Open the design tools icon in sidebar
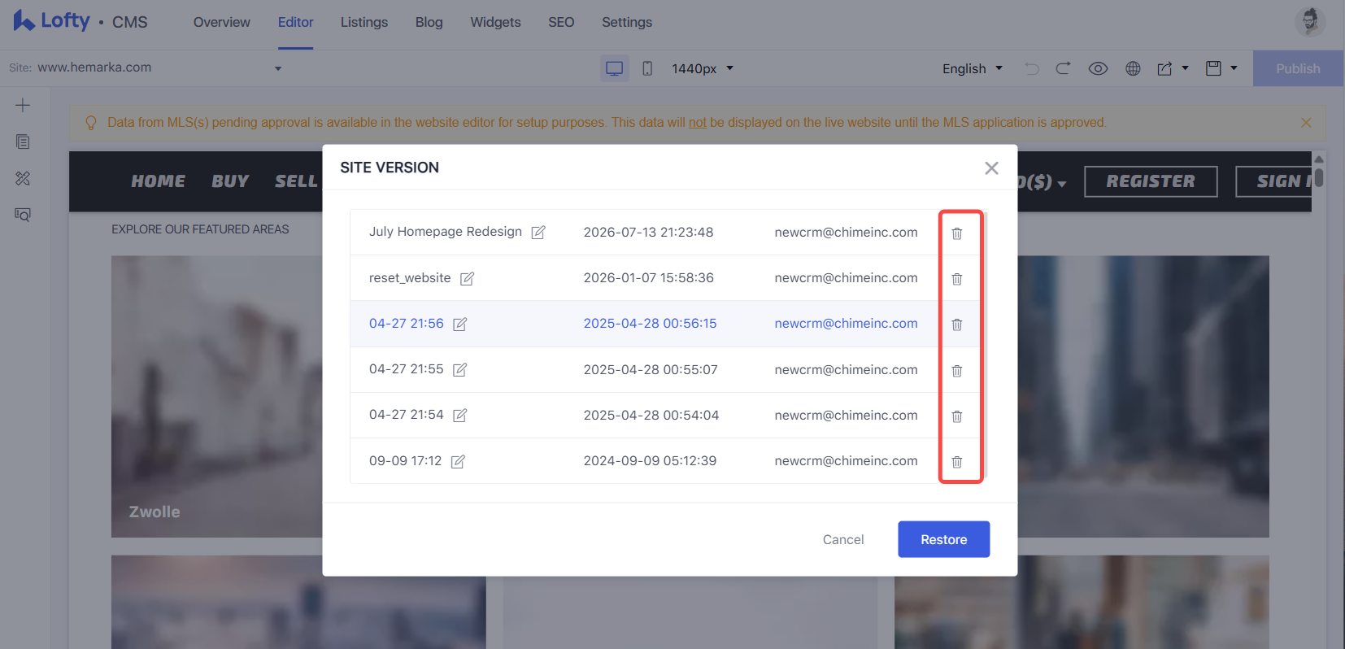This screenshot has height=649, width=1345. pyautogui.click(x=23, y=178)
